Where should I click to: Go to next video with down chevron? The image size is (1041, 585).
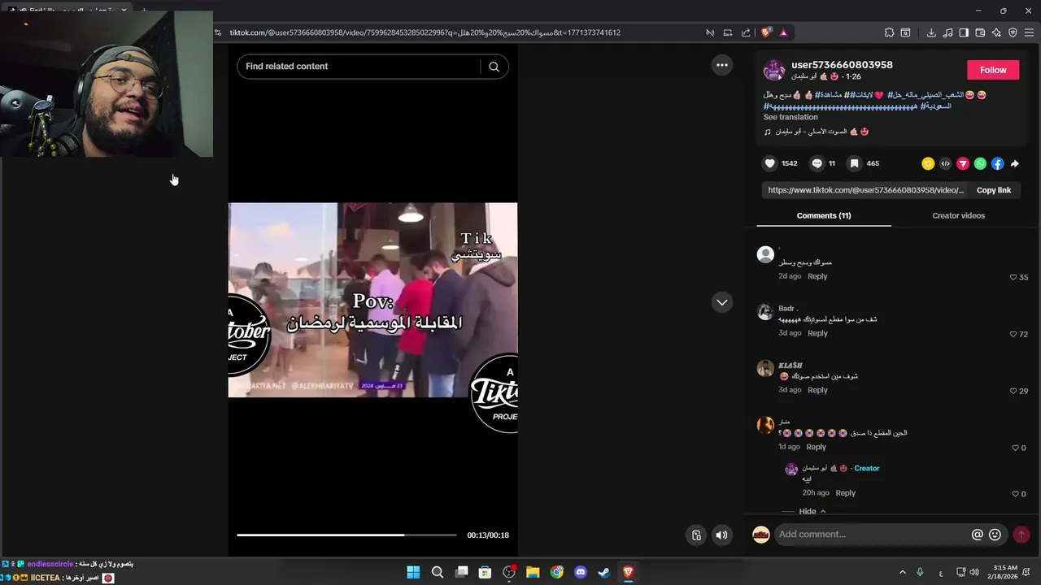721,302
